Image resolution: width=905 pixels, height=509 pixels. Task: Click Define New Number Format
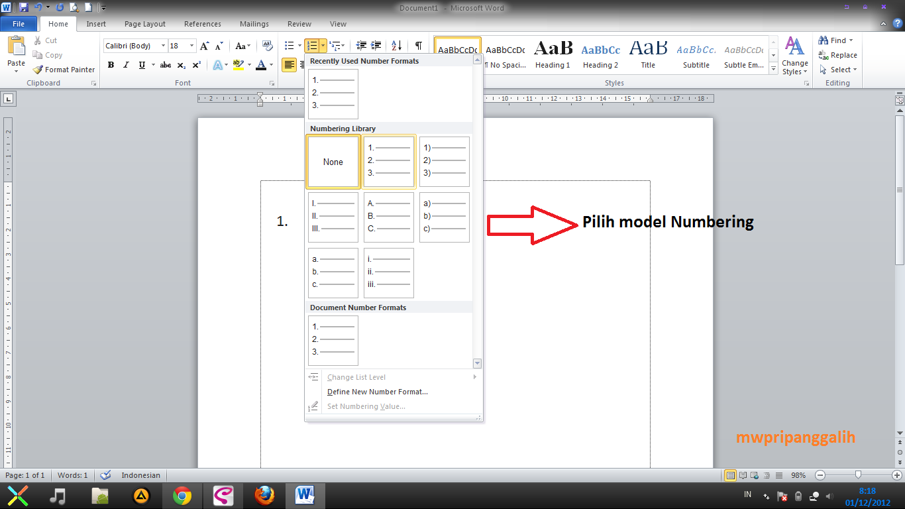(378, 392)
